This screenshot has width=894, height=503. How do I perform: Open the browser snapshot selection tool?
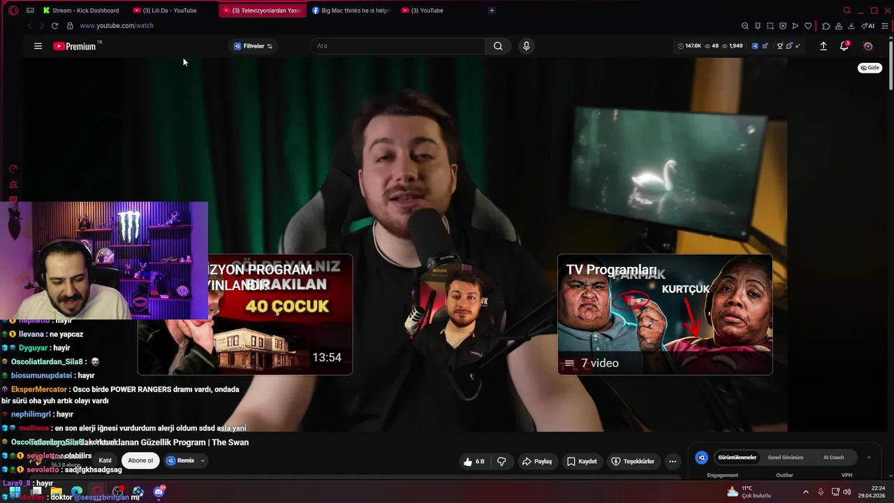(770, 26)
